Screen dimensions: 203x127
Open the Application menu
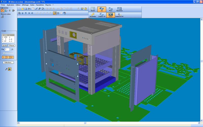click(10, 5)
